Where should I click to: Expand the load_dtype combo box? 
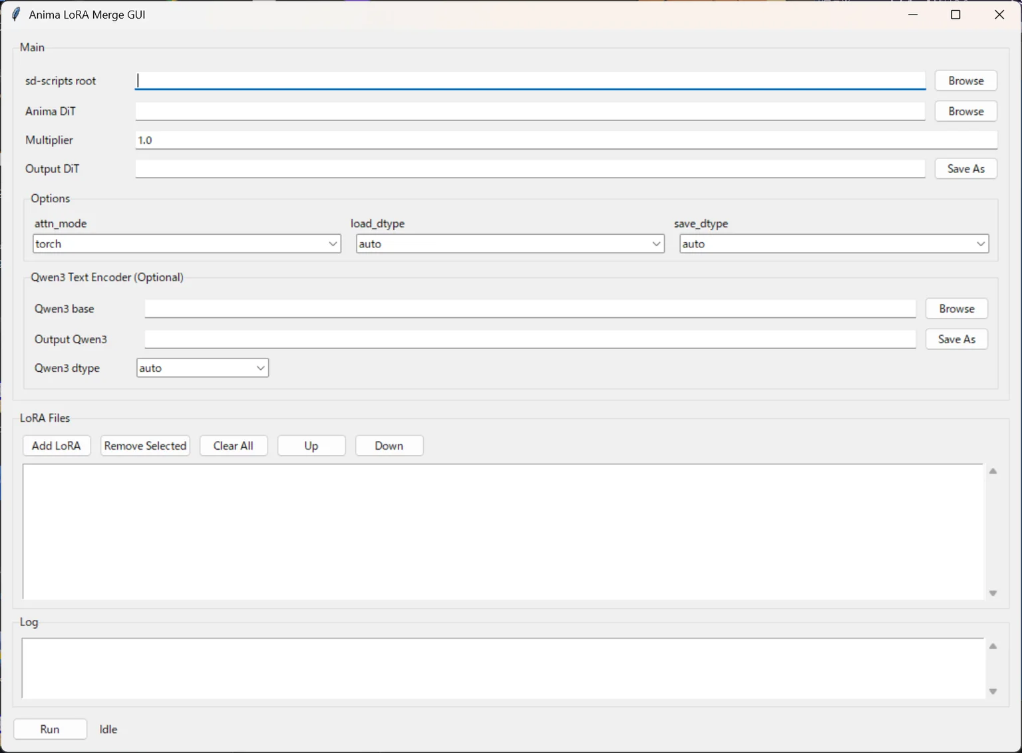pos(510,243)
